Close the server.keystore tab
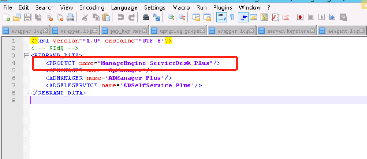 tap(312, 31)
